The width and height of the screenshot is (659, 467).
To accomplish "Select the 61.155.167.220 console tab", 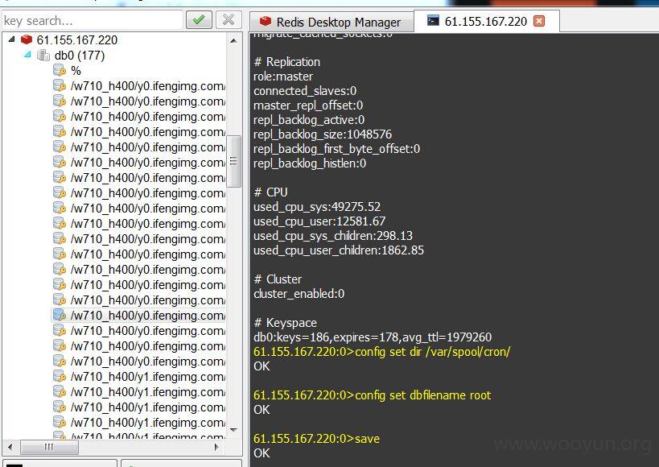I will tap(487, 21).
